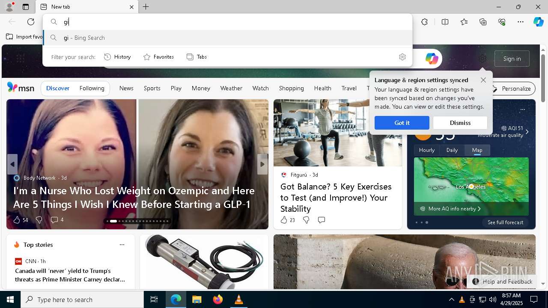Open the msn logo link

21,88
